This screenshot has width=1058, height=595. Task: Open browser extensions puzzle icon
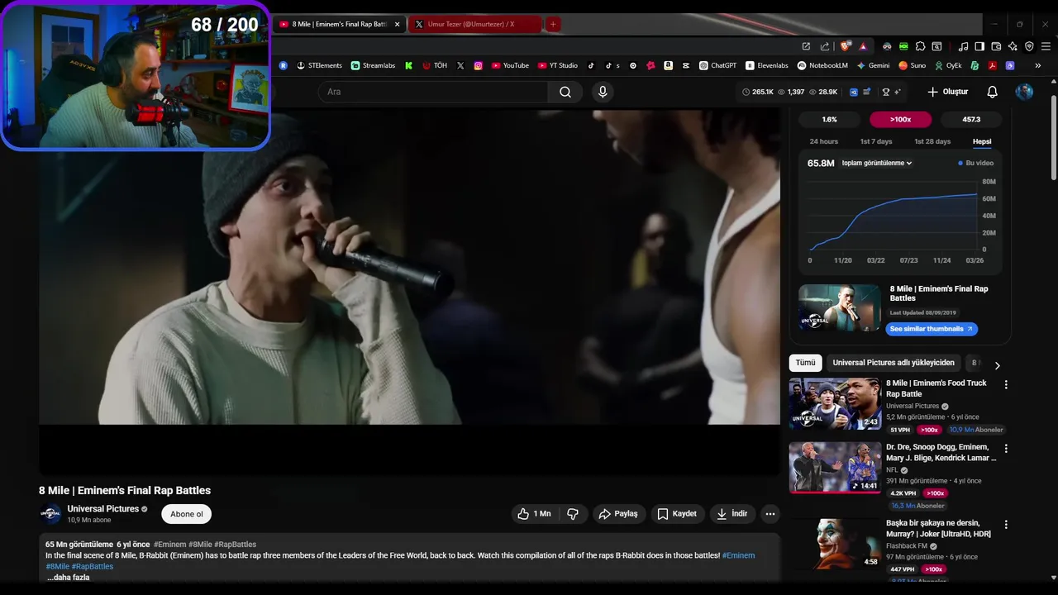tap(920, 46)
